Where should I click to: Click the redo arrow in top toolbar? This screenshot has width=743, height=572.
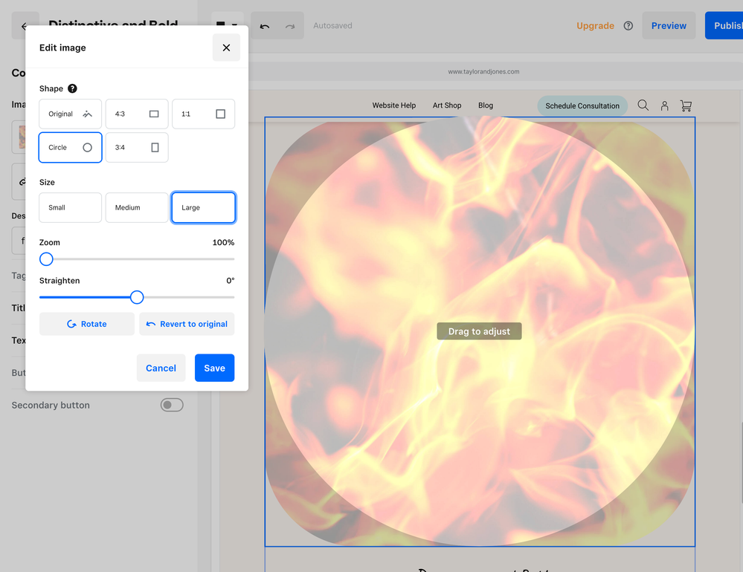point(290,26)
